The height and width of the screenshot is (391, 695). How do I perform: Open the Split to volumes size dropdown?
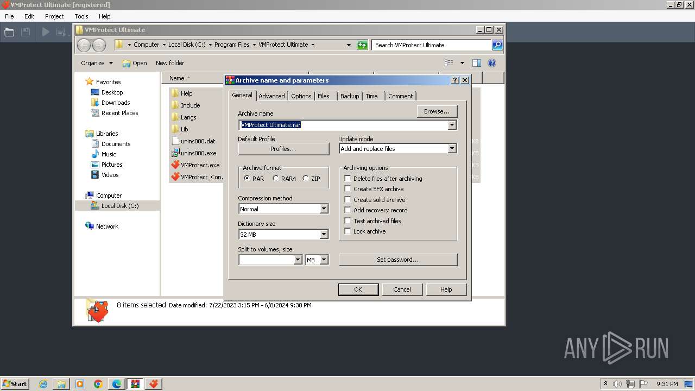(x=298, y=260)
